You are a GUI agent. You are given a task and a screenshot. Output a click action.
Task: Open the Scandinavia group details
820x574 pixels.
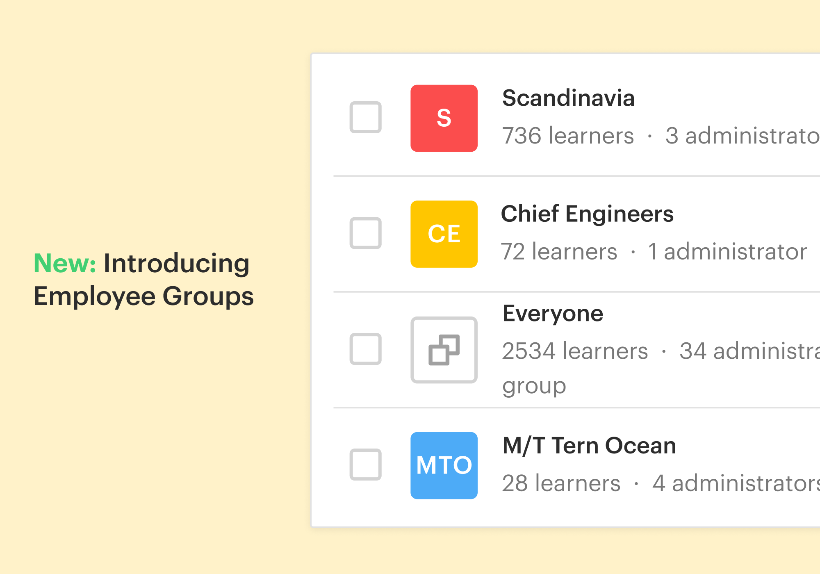(568, 98)
